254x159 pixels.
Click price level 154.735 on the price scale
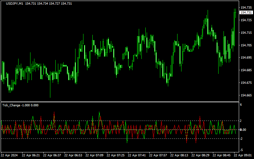coord(246,8)
